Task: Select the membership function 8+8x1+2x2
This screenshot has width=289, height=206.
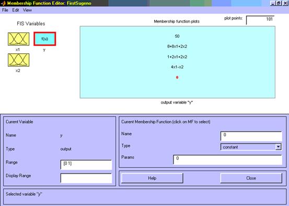Action: click(177, 47)
